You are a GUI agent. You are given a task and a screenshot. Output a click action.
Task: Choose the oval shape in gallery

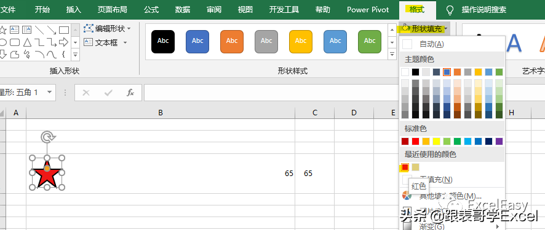point(3,42)
